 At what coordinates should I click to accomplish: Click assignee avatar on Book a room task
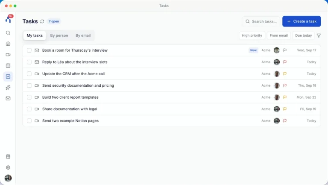pos(277,50)
